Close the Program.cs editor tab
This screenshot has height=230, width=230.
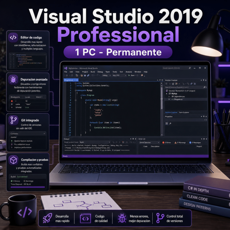point(77,80)
